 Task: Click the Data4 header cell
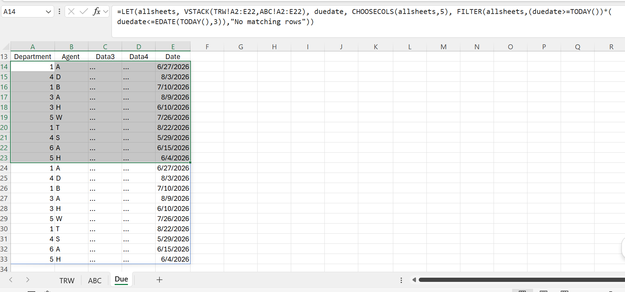coord(138,57)
